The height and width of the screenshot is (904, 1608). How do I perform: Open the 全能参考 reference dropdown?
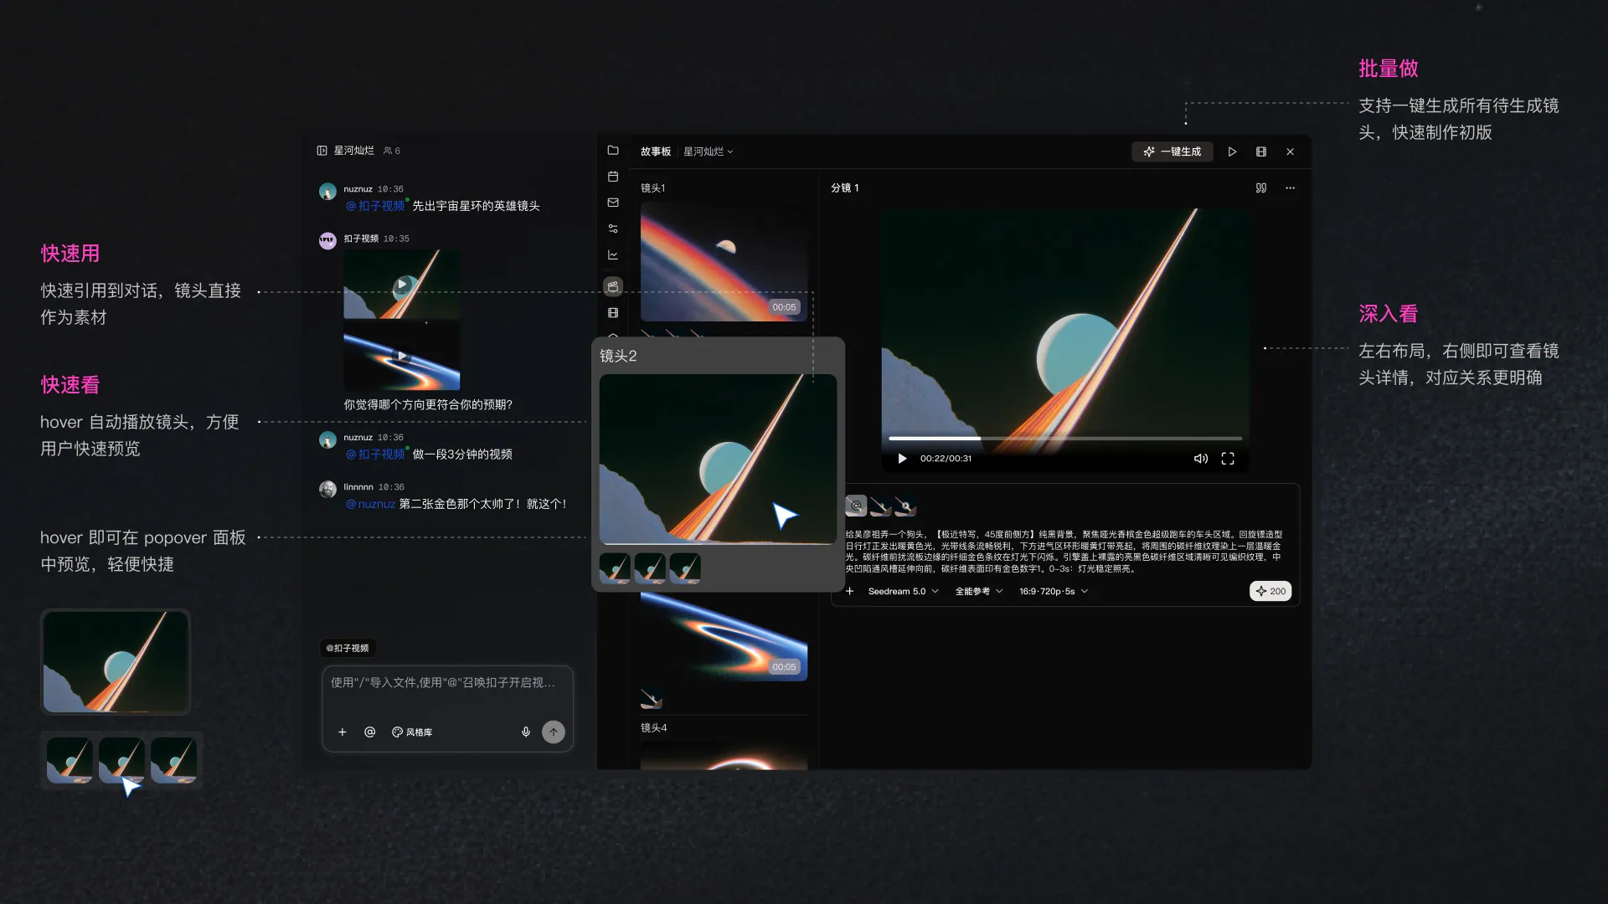(x=979, y=591)
